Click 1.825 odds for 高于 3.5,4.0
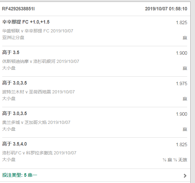Image resolution: width=195 pixels, height=183 pixels. pyautogui.click(x=181, y=145)
